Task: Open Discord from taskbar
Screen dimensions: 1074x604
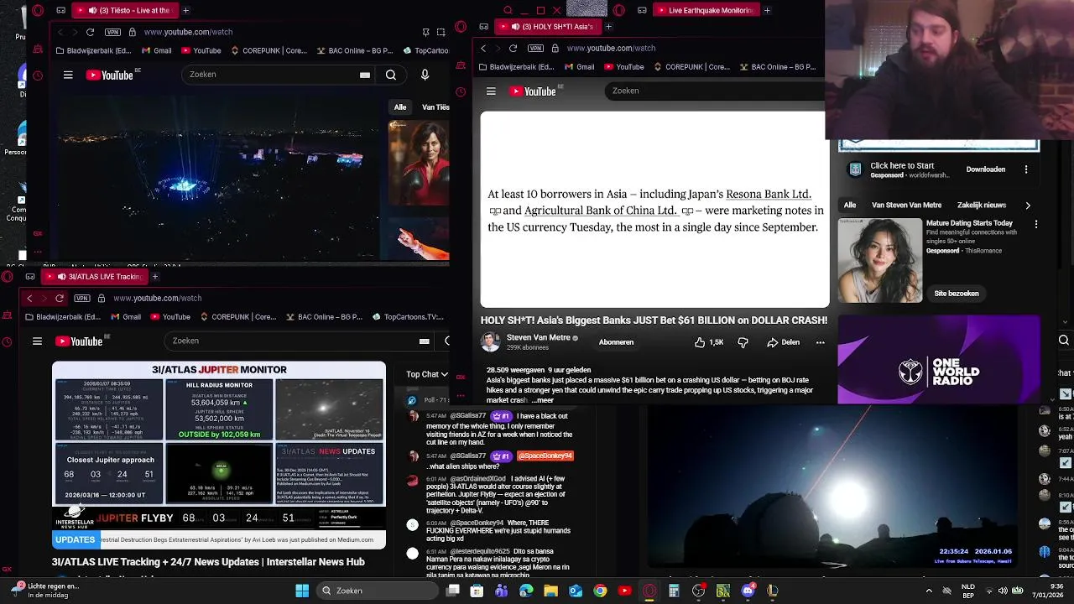Action: pos(748,591)
